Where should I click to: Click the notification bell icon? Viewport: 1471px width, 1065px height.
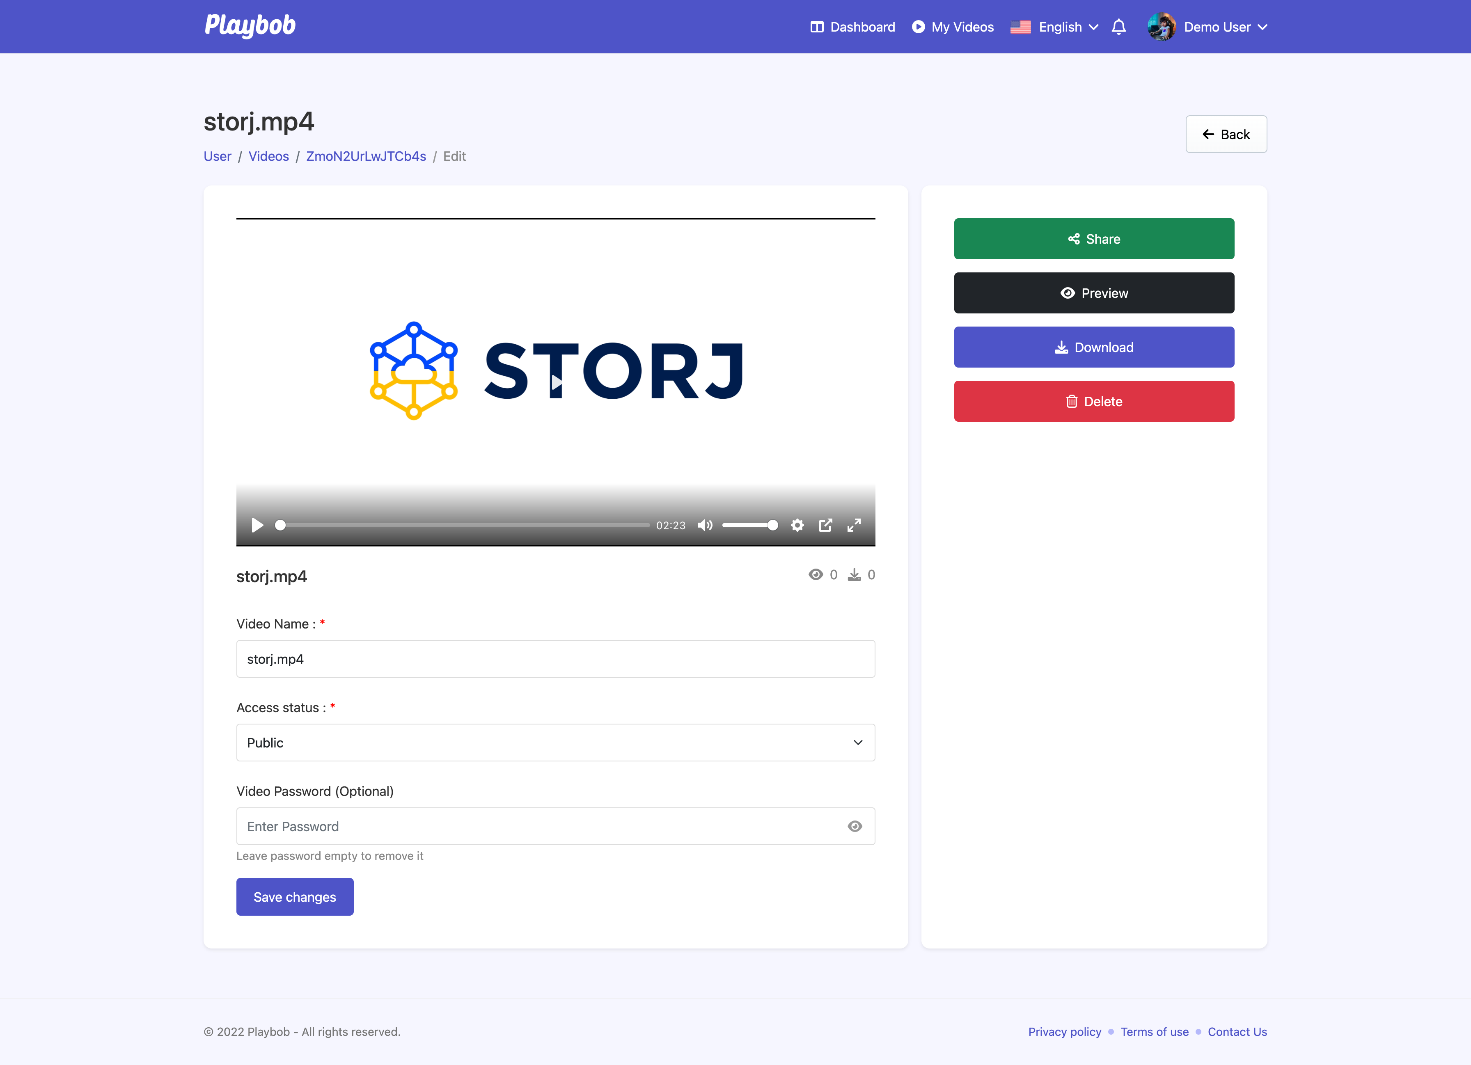pyautogui.click(x=1118, y=27)
